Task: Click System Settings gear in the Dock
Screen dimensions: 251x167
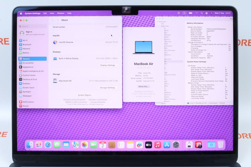Action: click(176, 145)
